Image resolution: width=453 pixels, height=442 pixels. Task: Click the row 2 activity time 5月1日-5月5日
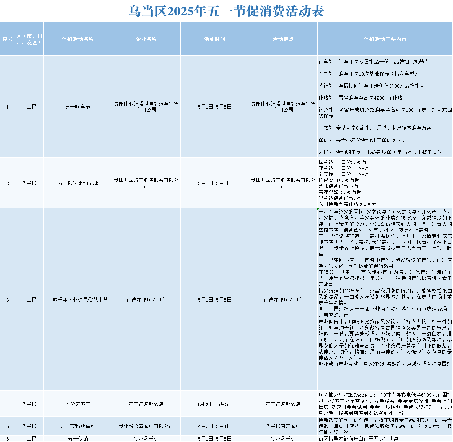pos(215,183)
